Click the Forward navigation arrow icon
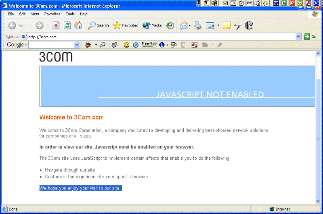This screenshot has height=214, width=323. [39, 25]
